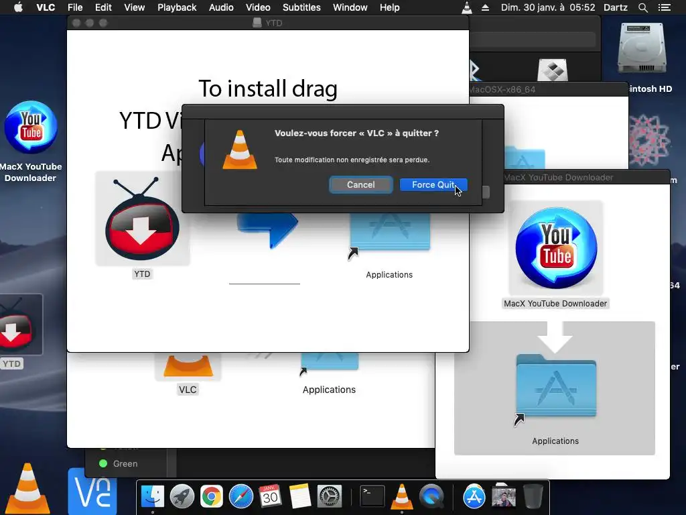Open Notes from the Dock
Viewport: 686px width, 515px height.
pos(299,497)
